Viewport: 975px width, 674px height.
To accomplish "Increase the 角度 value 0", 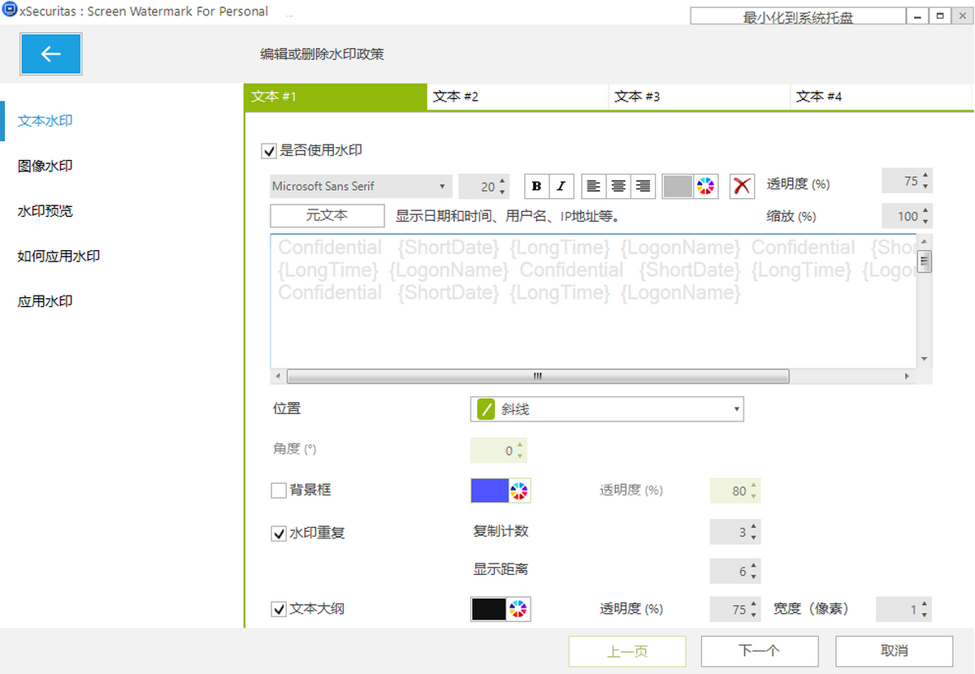I will coord(521,445).
